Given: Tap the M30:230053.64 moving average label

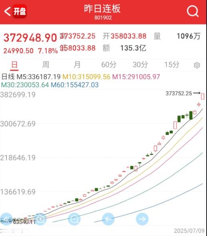Looking at the screenshot, I should [25, 85].
